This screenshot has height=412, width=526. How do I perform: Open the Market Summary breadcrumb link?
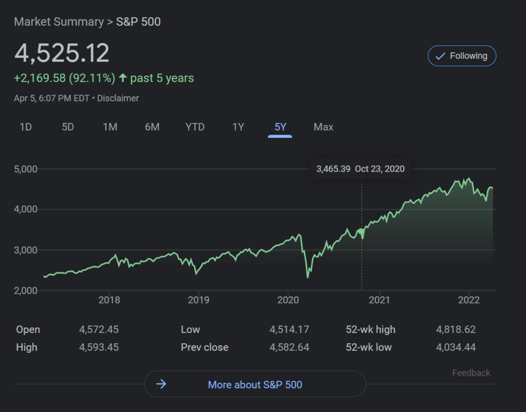(x=58, y=22)
